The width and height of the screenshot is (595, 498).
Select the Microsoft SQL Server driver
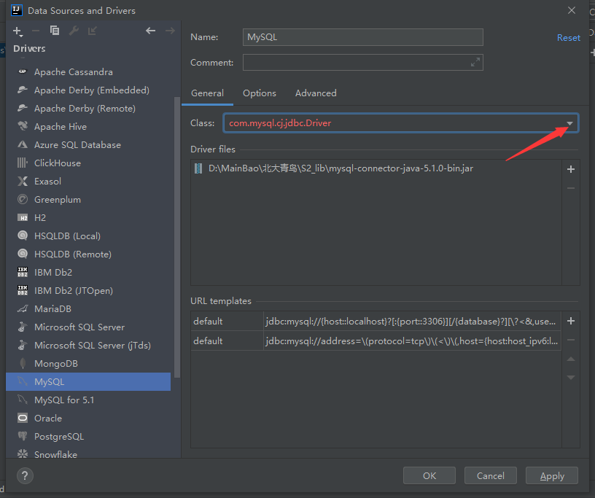(88, 327)
